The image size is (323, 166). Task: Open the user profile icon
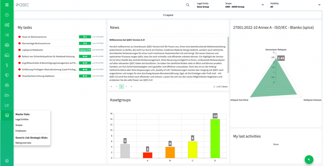point(7,161)
